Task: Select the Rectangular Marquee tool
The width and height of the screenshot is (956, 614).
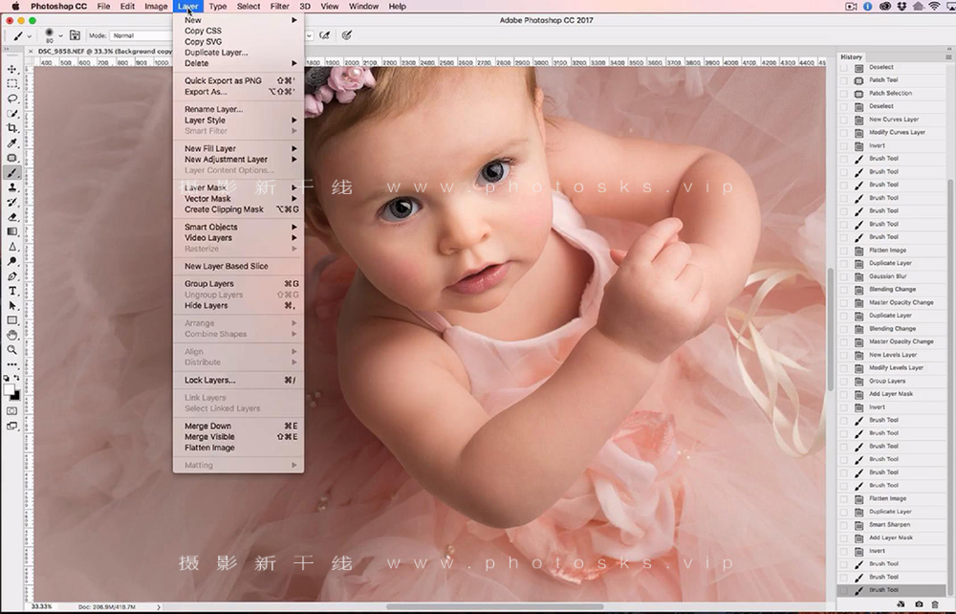Action: pyautogui.click(x=12, y=83)
